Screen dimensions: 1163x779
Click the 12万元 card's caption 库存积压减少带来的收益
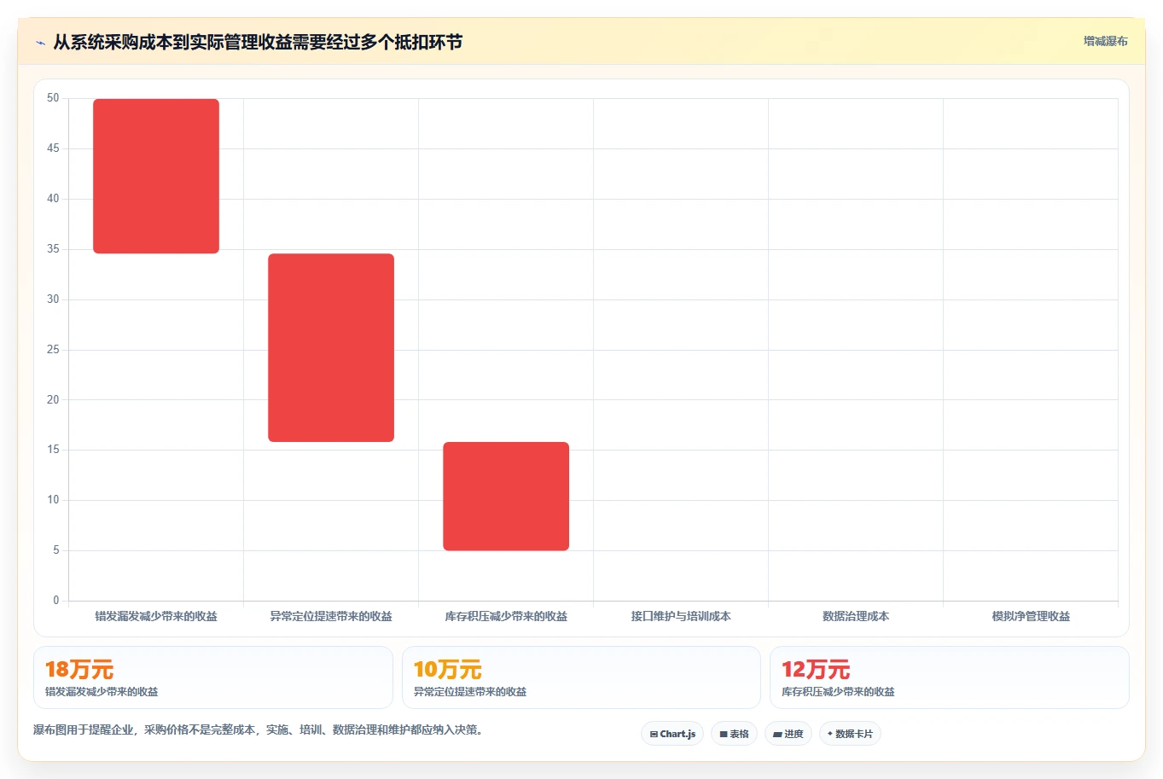tap(838, 692)
